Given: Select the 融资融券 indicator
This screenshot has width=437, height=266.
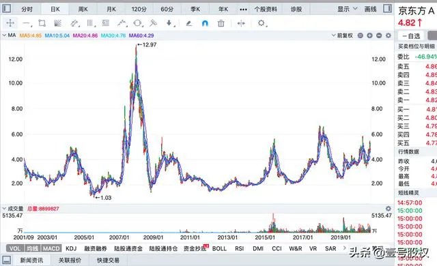Looking at the screenshot, I should pos(96,248).
